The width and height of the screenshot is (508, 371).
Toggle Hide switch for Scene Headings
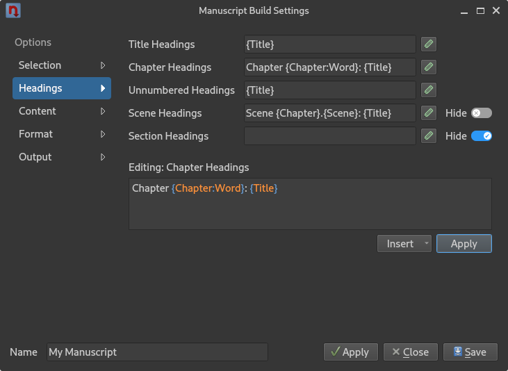point(482,113)
